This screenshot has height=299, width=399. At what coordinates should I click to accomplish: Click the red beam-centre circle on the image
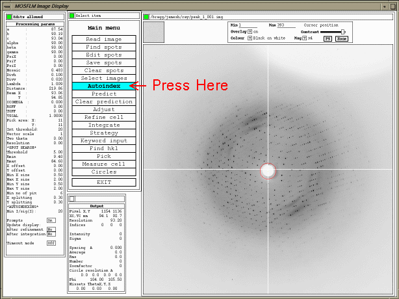(268, 171)
